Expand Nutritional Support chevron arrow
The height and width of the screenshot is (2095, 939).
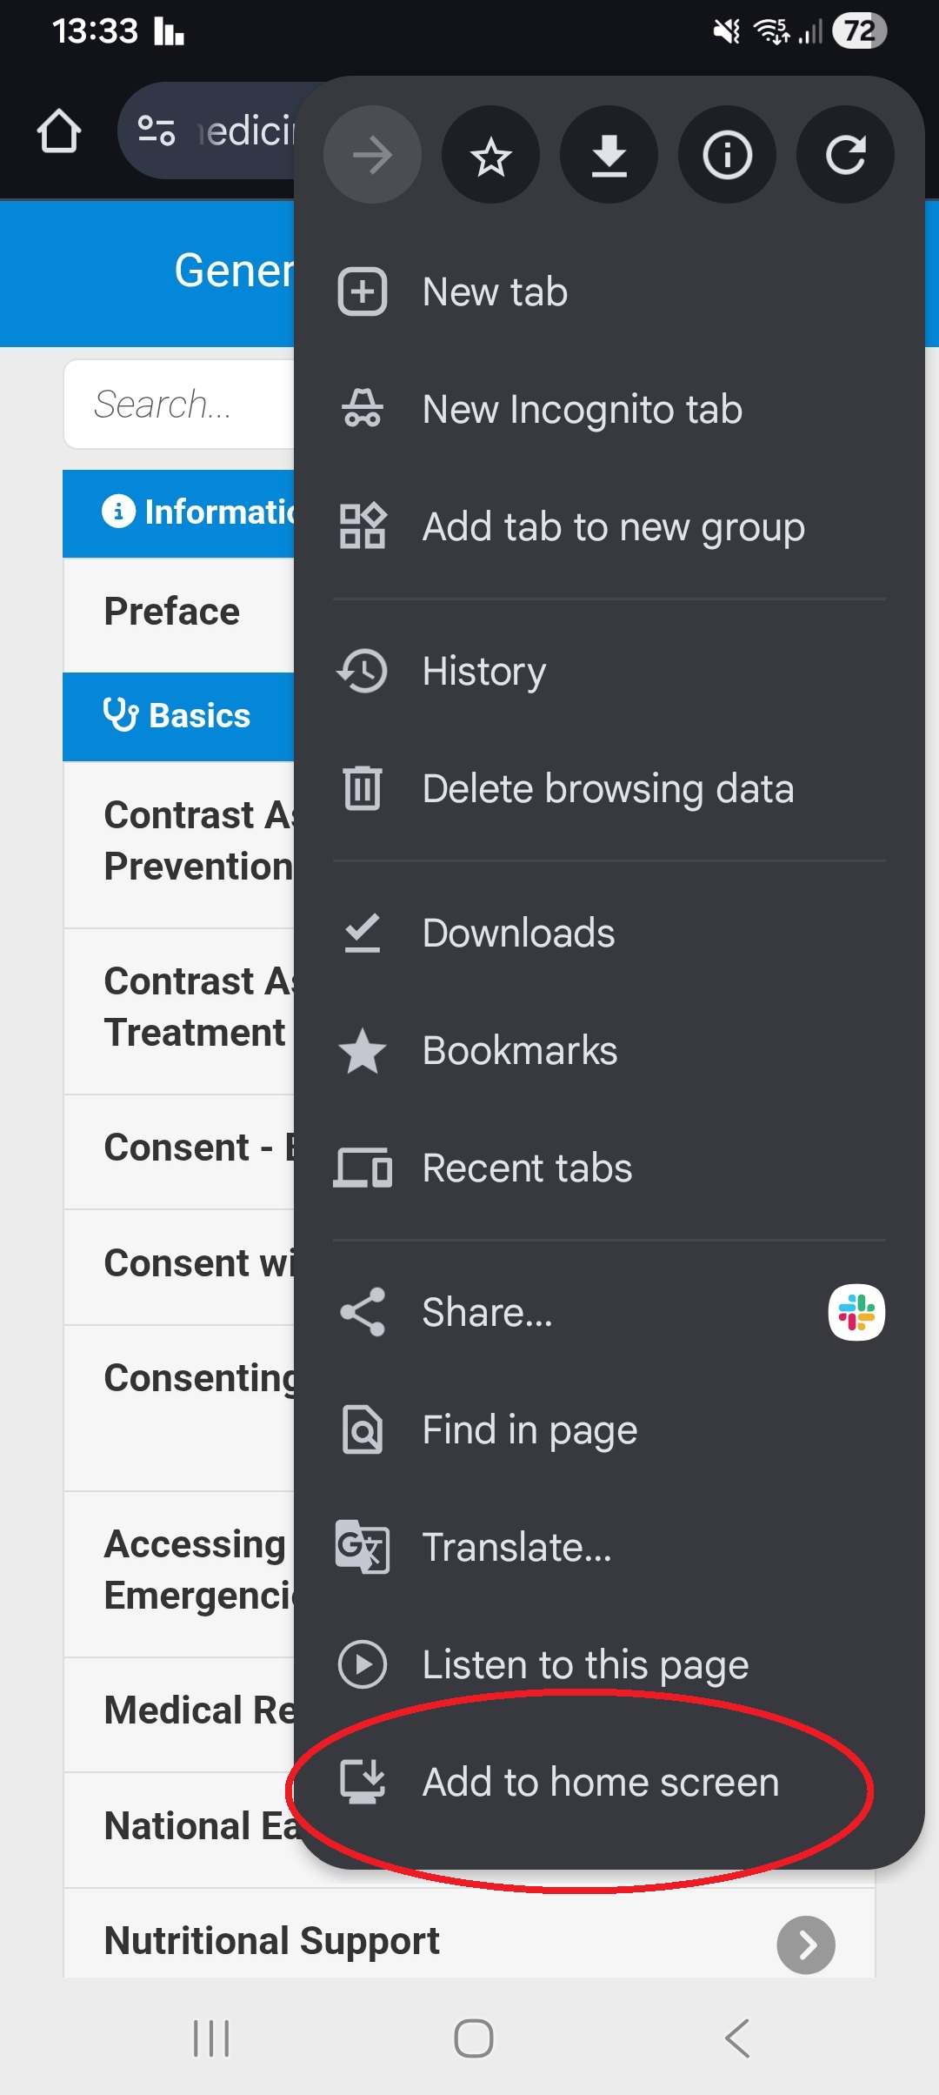806,1944
